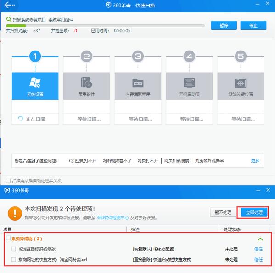Select the 开机启动项 stage label
This screenshot has width=275, height=273.
pos(189,94)
